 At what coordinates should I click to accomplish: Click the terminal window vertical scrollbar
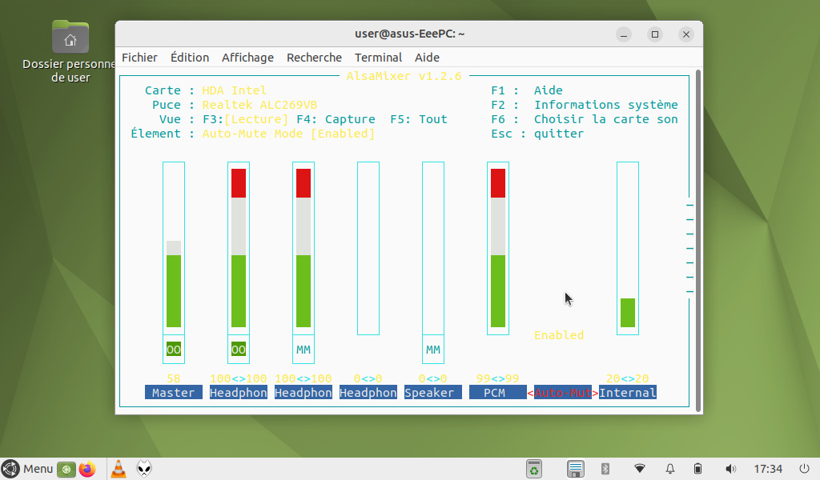tap(698, 240)
